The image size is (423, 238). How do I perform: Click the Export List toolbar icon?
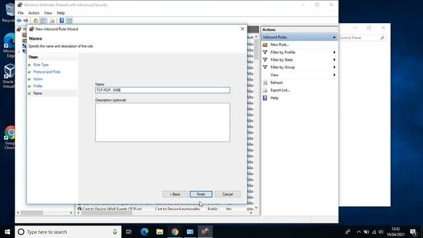pos(52,20)
